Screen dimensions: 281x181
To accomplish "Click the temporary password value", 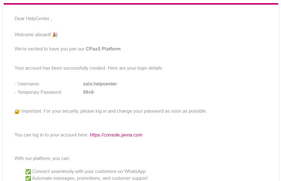I will coord(88,92).
